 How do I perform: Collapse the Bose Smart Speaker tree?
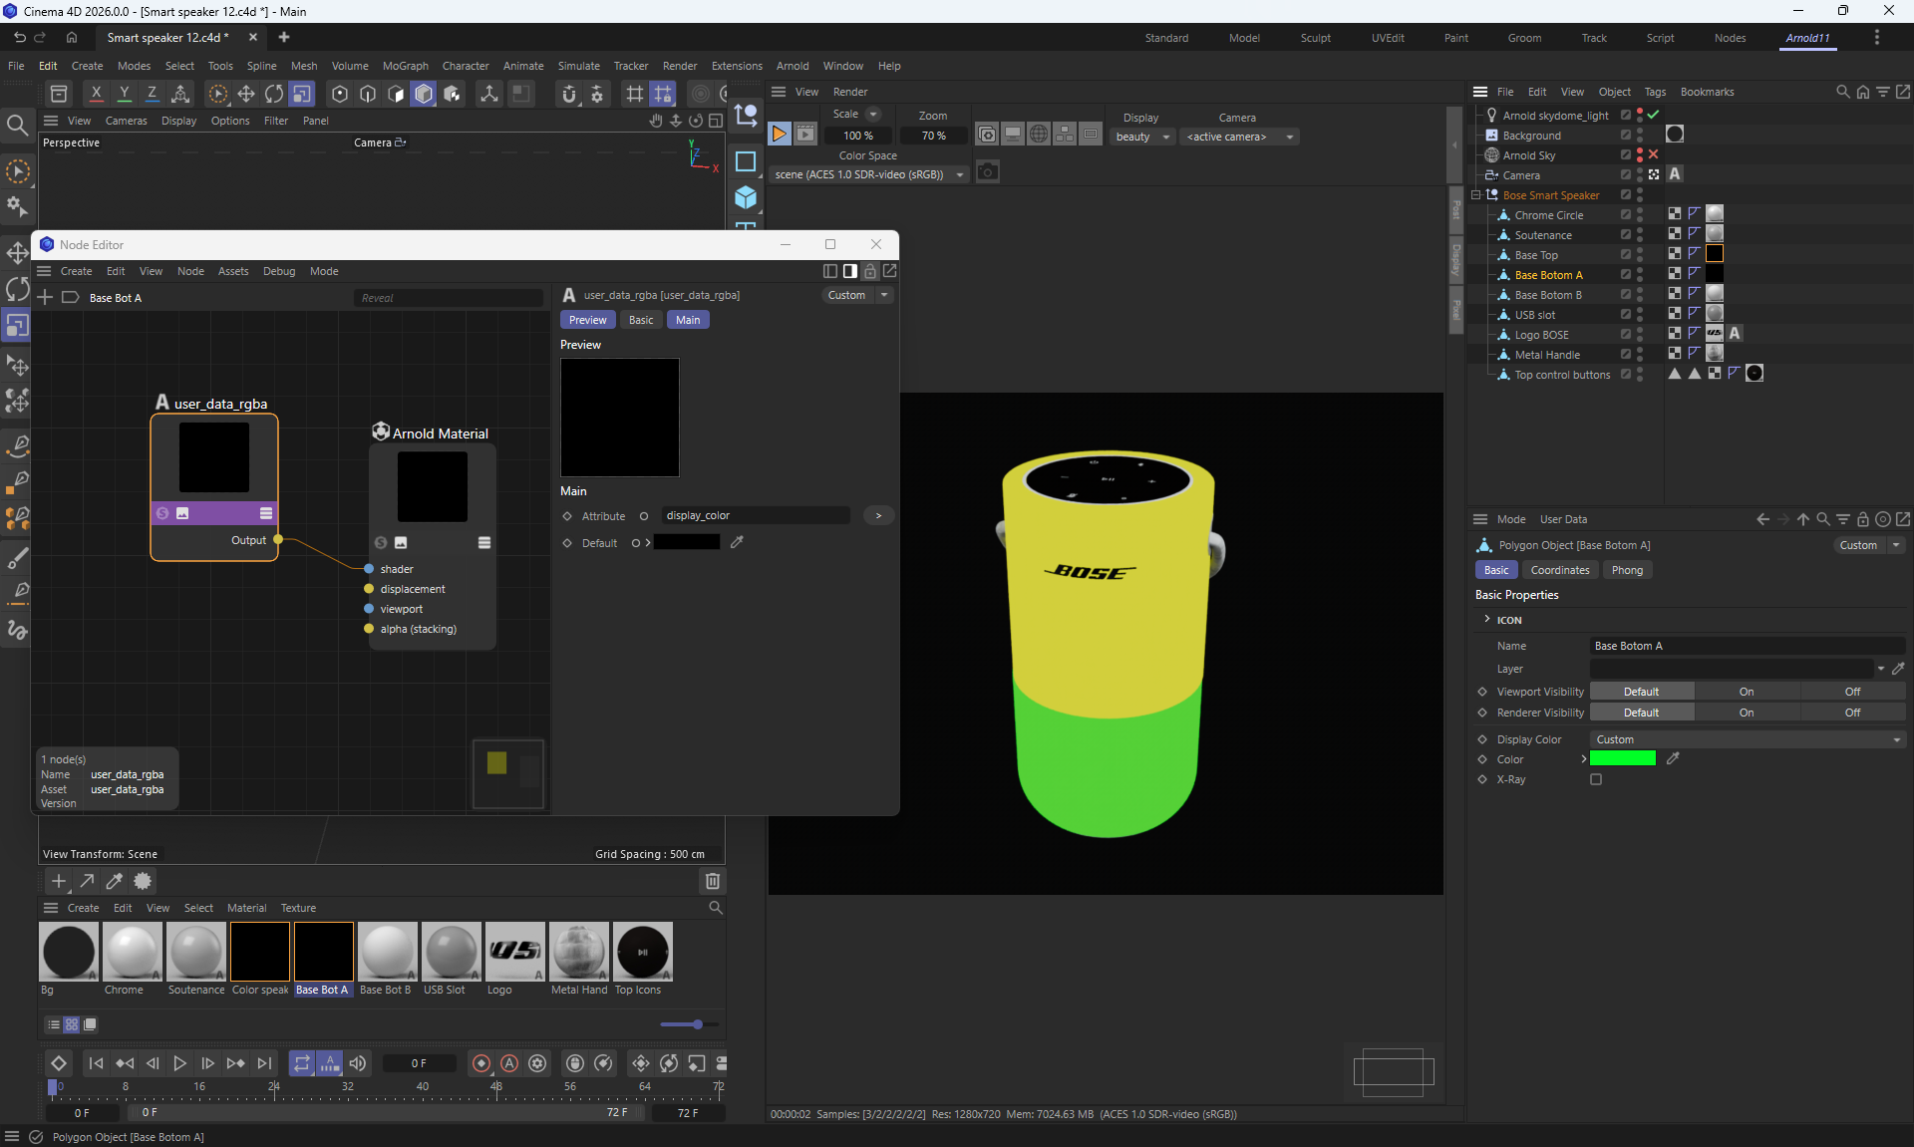[x=1476, y=195]
